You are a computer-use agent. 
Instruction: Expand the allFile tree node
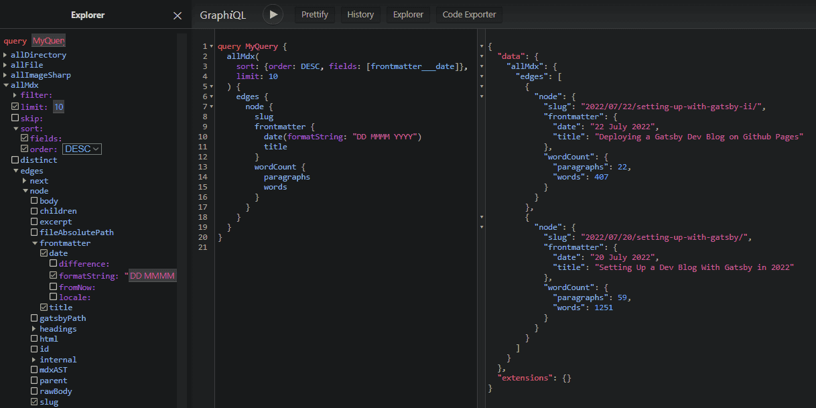click(x=6, y=65)
